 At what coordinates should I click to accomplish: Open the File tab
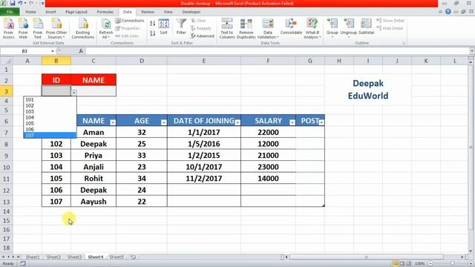[x=10, y=12]
